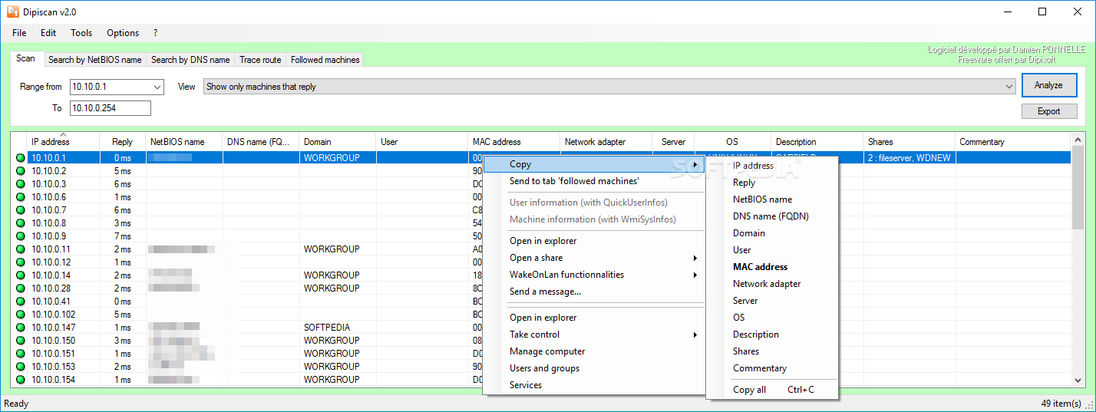Click the Analyze button

point(1048,85)
